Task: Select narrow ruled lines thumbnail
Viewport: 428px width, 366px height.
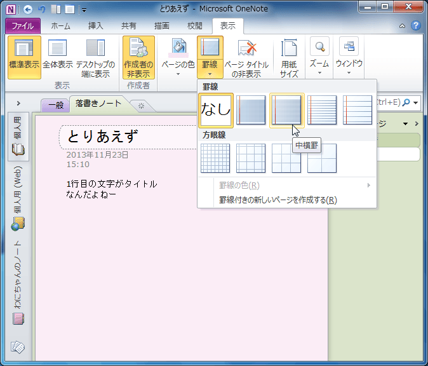Action: pyautogui.click(x=251, y=111)
